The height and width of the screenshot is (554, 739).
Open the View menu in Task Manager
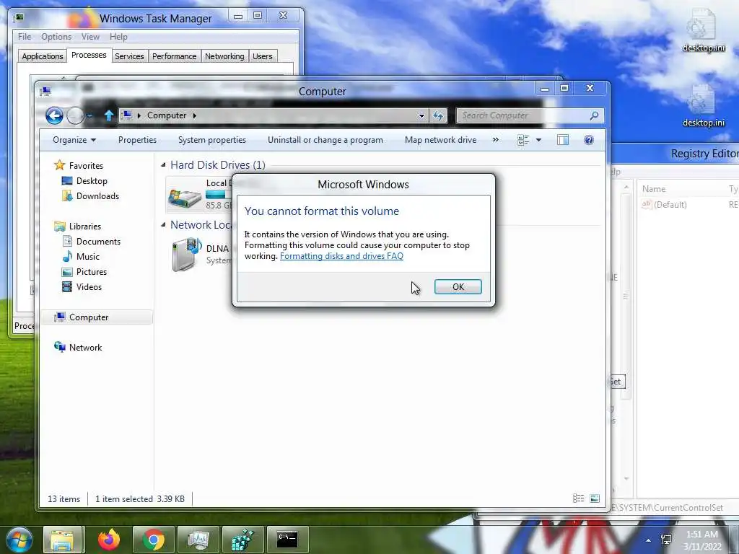pos(90,37)
